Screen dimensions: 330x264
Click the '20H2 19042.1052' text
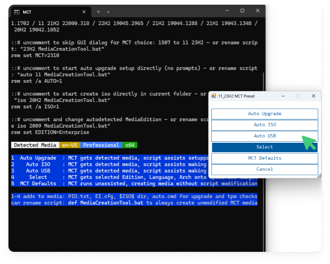click(37, 30)
